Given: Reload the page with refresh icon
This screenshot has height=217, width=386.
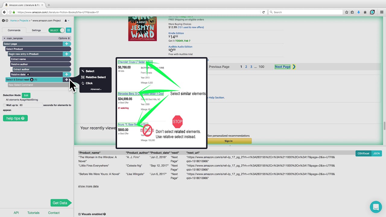Looking at the screenshot, I should point(264,12).
